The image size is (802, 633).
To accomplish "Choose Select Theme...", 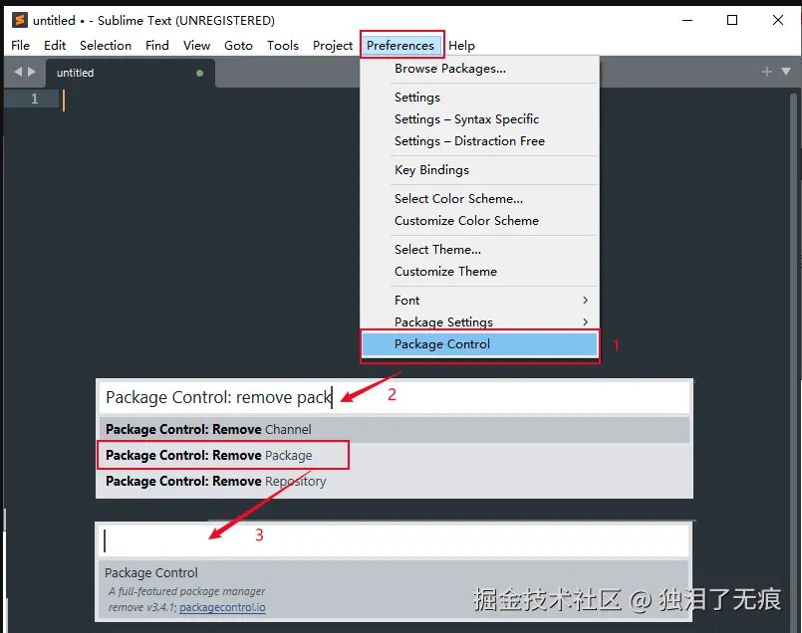I will [x=479, y=249].
